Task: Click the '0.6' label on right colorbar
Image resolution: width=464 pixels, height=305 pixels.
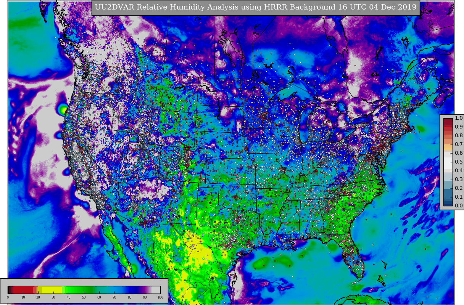Action: point(459,153)
